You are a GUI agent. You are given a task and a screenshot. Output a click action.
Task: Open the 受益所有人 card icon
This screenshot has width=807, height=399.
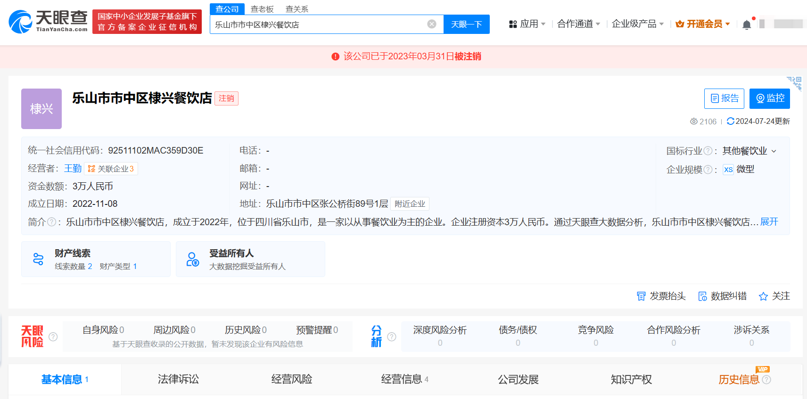tap(192, 259)
